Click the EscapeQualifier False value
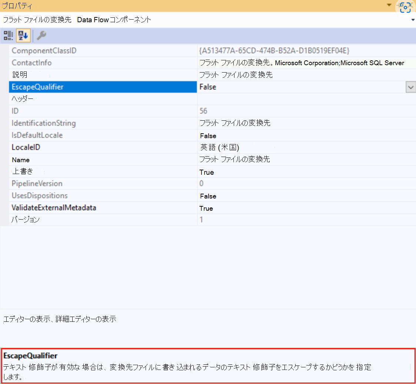 click(208, 87)
